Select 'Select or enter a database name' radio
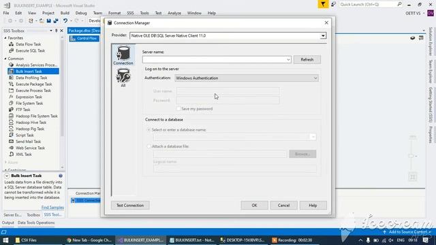The height and width of the screenshot is (245, 436). point(149,130)
